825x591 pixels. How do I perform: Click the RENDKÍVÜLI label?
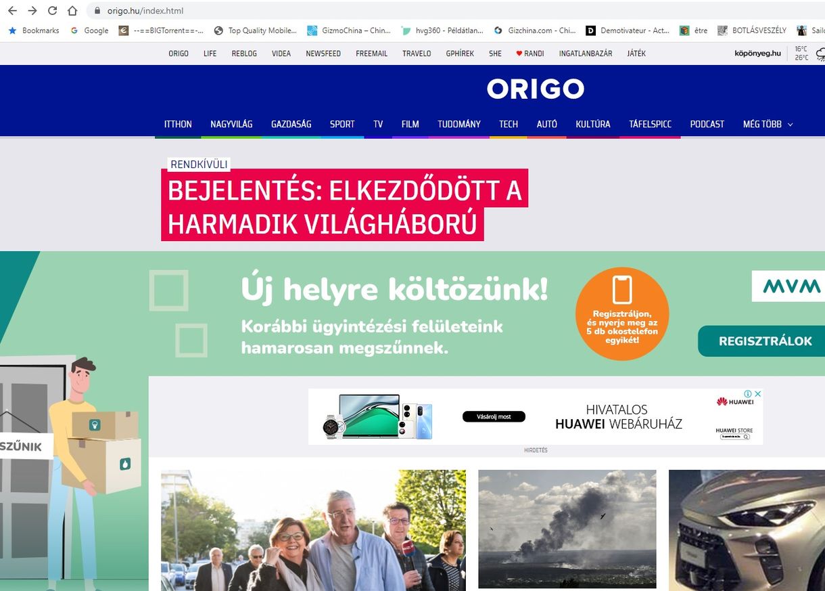199,165
